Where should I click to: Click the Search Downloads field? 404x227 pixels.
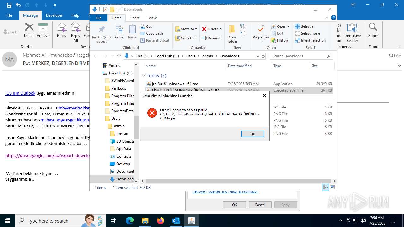pyautogui.click(x=301, y=56)
